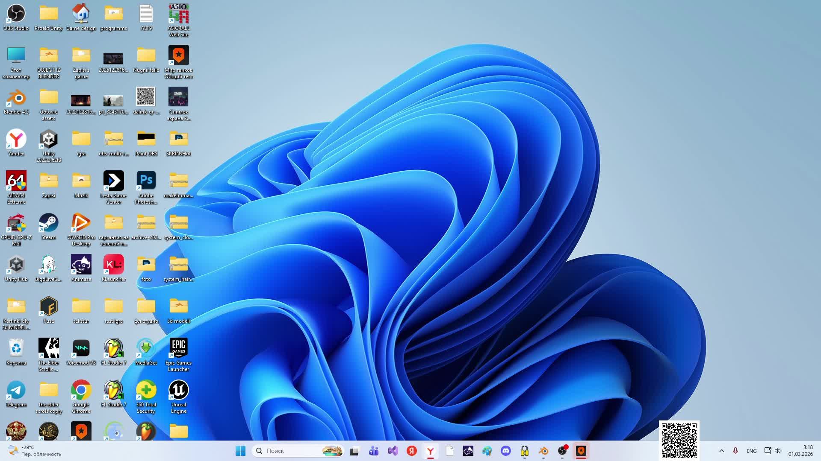Open the Windows Start menu

(x=240, y=451)
